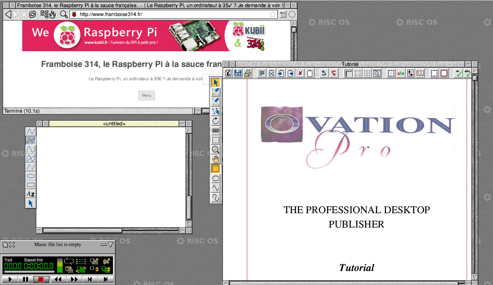This screenshot has height=285, width=493.
Task: Click the picture frame icon with crossed box
Action: click(x=391, y=73)
